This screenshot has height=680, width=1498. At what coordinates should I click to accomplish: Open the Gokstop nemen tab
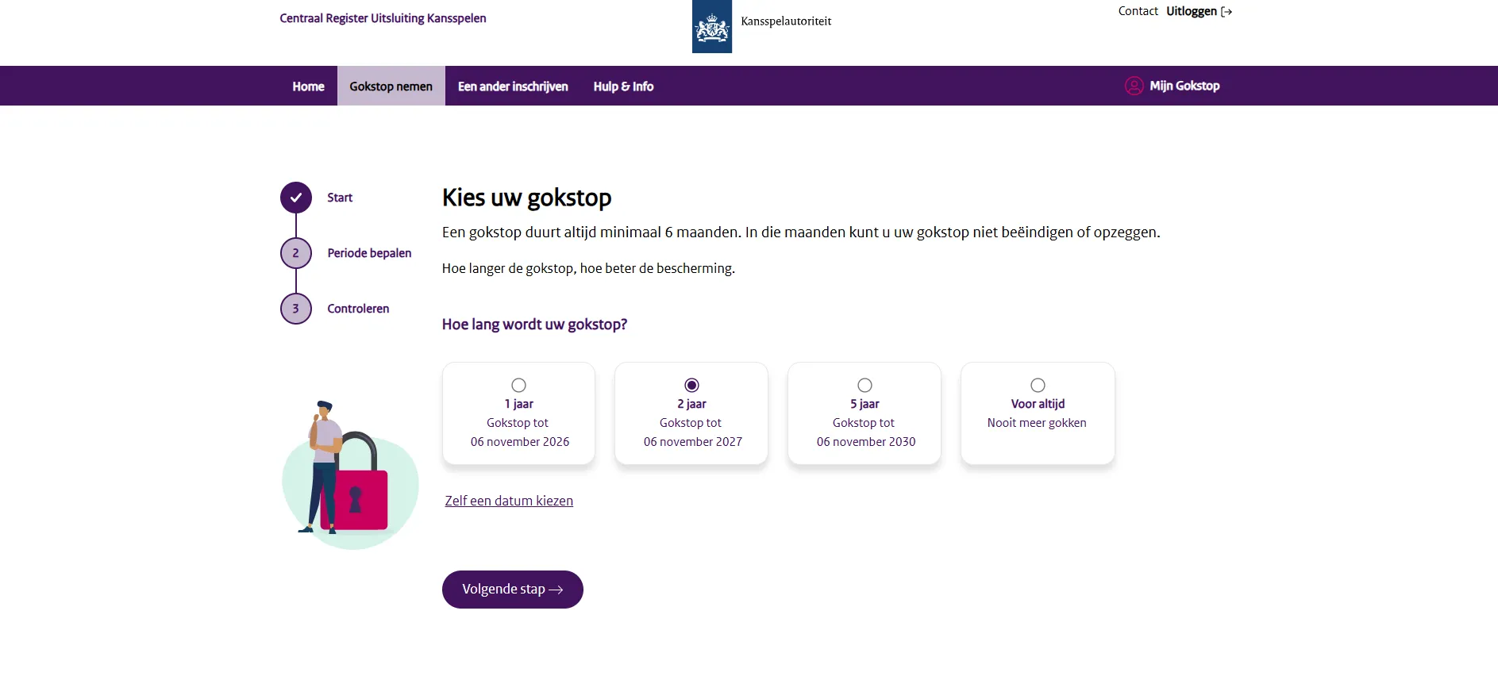click(x=391, y=86)
